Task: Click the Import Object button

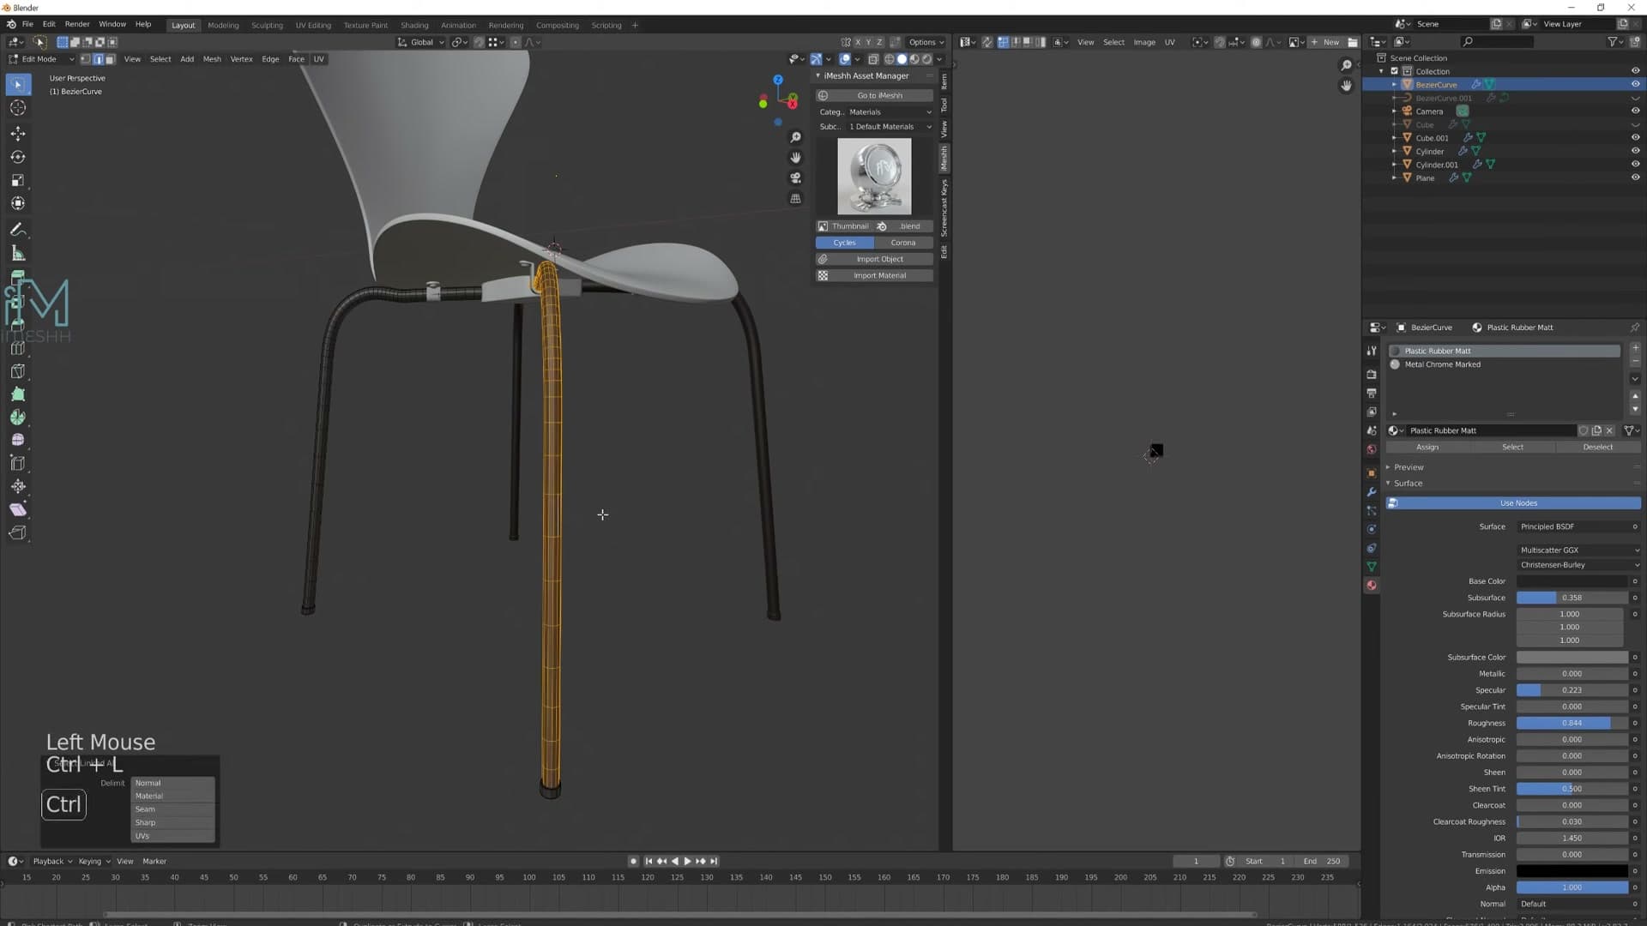Action: (x=874, y=259)
